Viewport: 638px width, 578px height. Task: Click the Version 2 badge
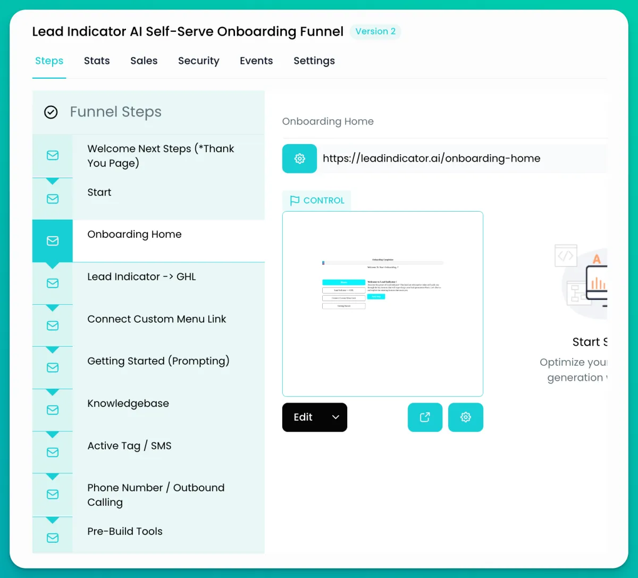point(375,31)
